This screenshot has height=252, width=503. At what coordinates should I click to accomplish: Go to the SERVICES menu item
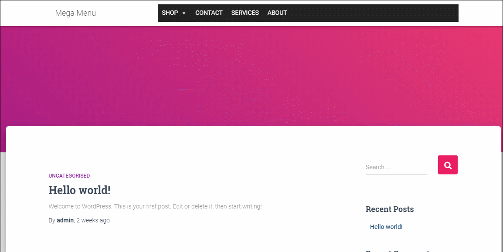coord(245,13)
